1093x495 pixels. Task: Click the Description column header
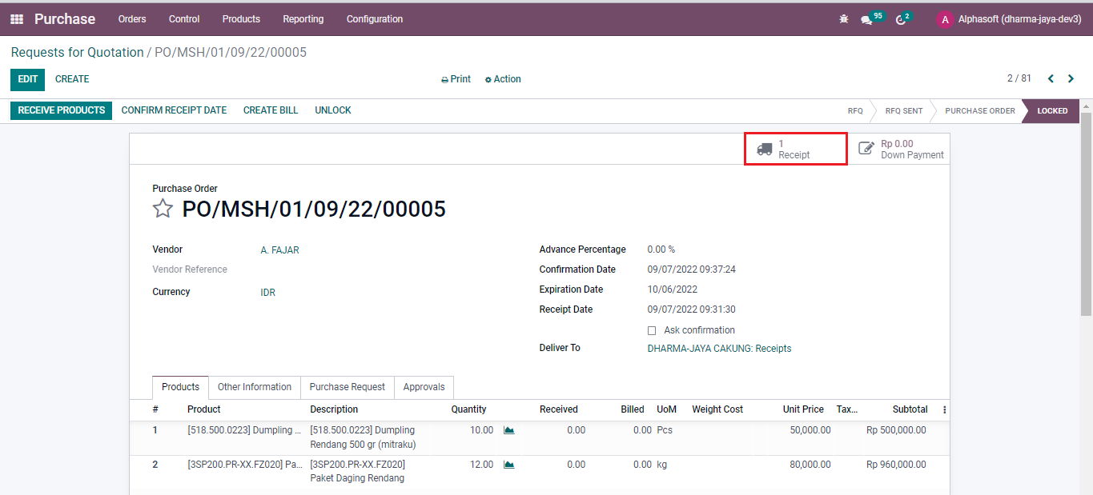[x=335, y=409]
